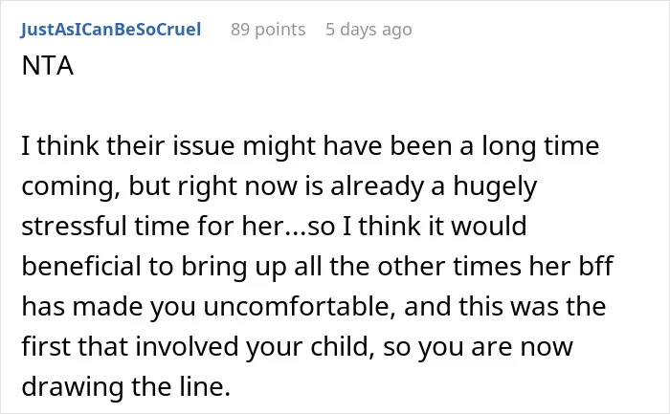This screenshot has width=670, height=414.
Task: Place the cursor on the word 'coming,'
Action: [x=71, y=187]
